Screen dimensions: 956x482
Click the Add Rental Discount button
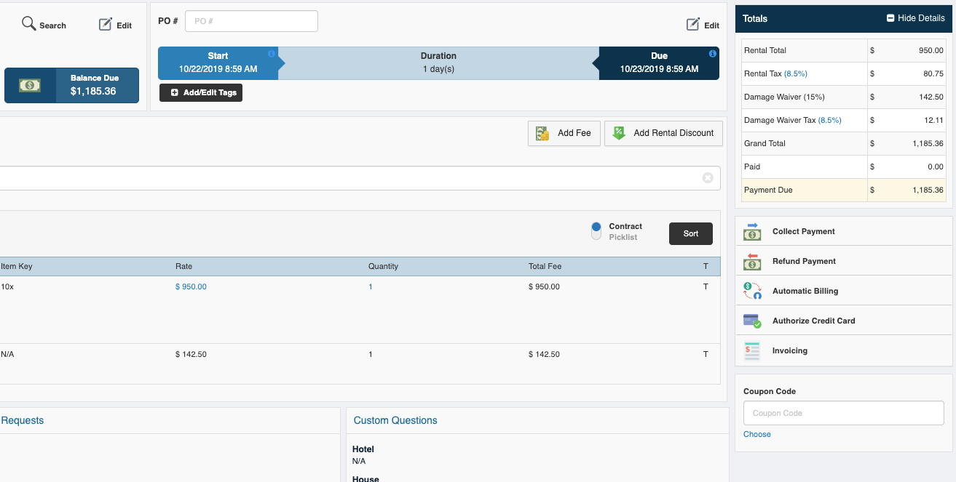pos(664,133)
